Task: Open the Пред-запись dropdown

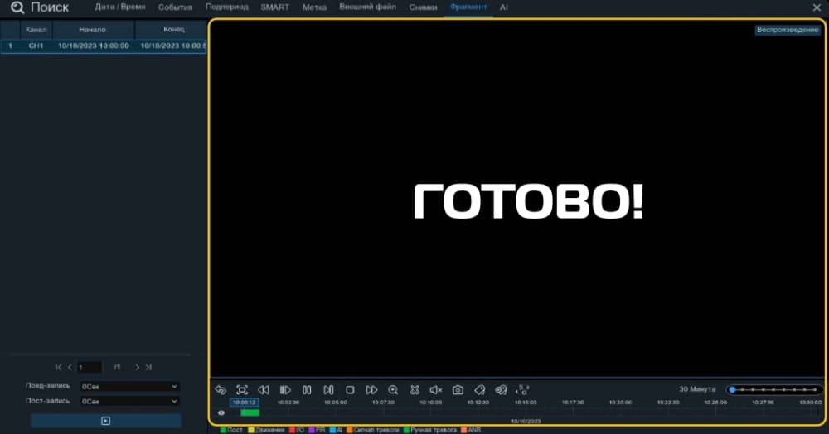Action: point(129,387)
